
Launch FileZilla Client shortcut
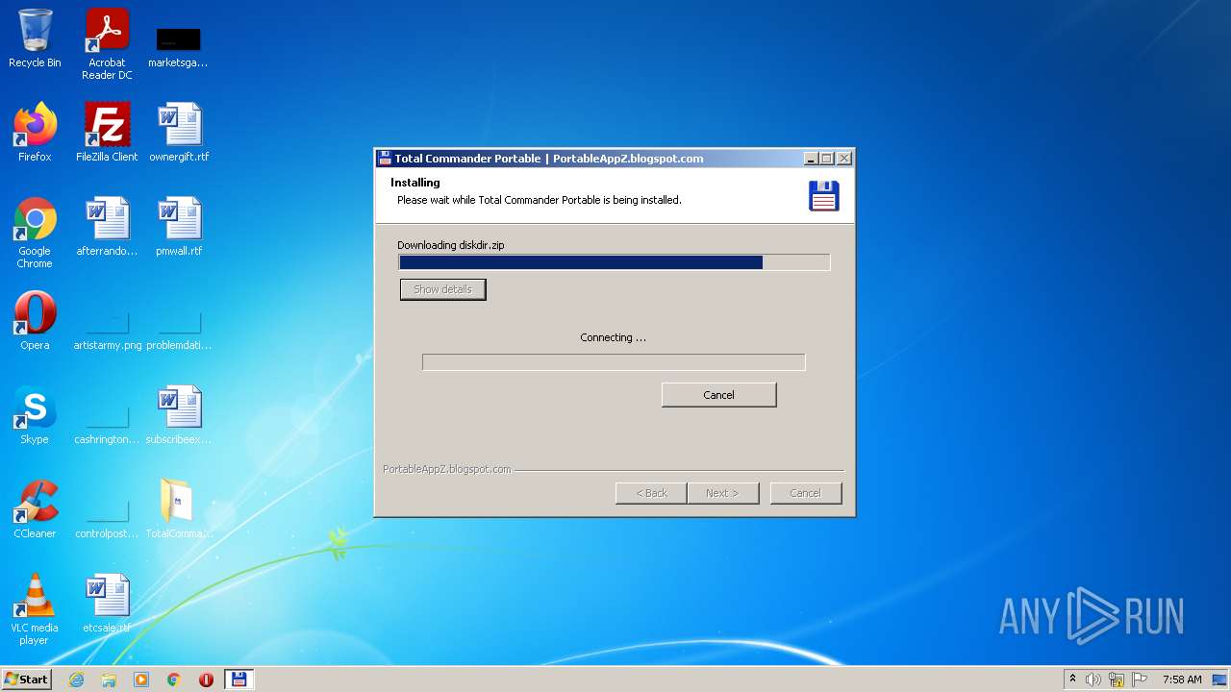point(107,133)
